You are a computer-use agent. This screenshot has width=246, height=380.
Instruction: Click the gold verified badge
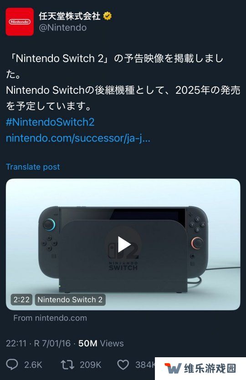pos(107,16)
